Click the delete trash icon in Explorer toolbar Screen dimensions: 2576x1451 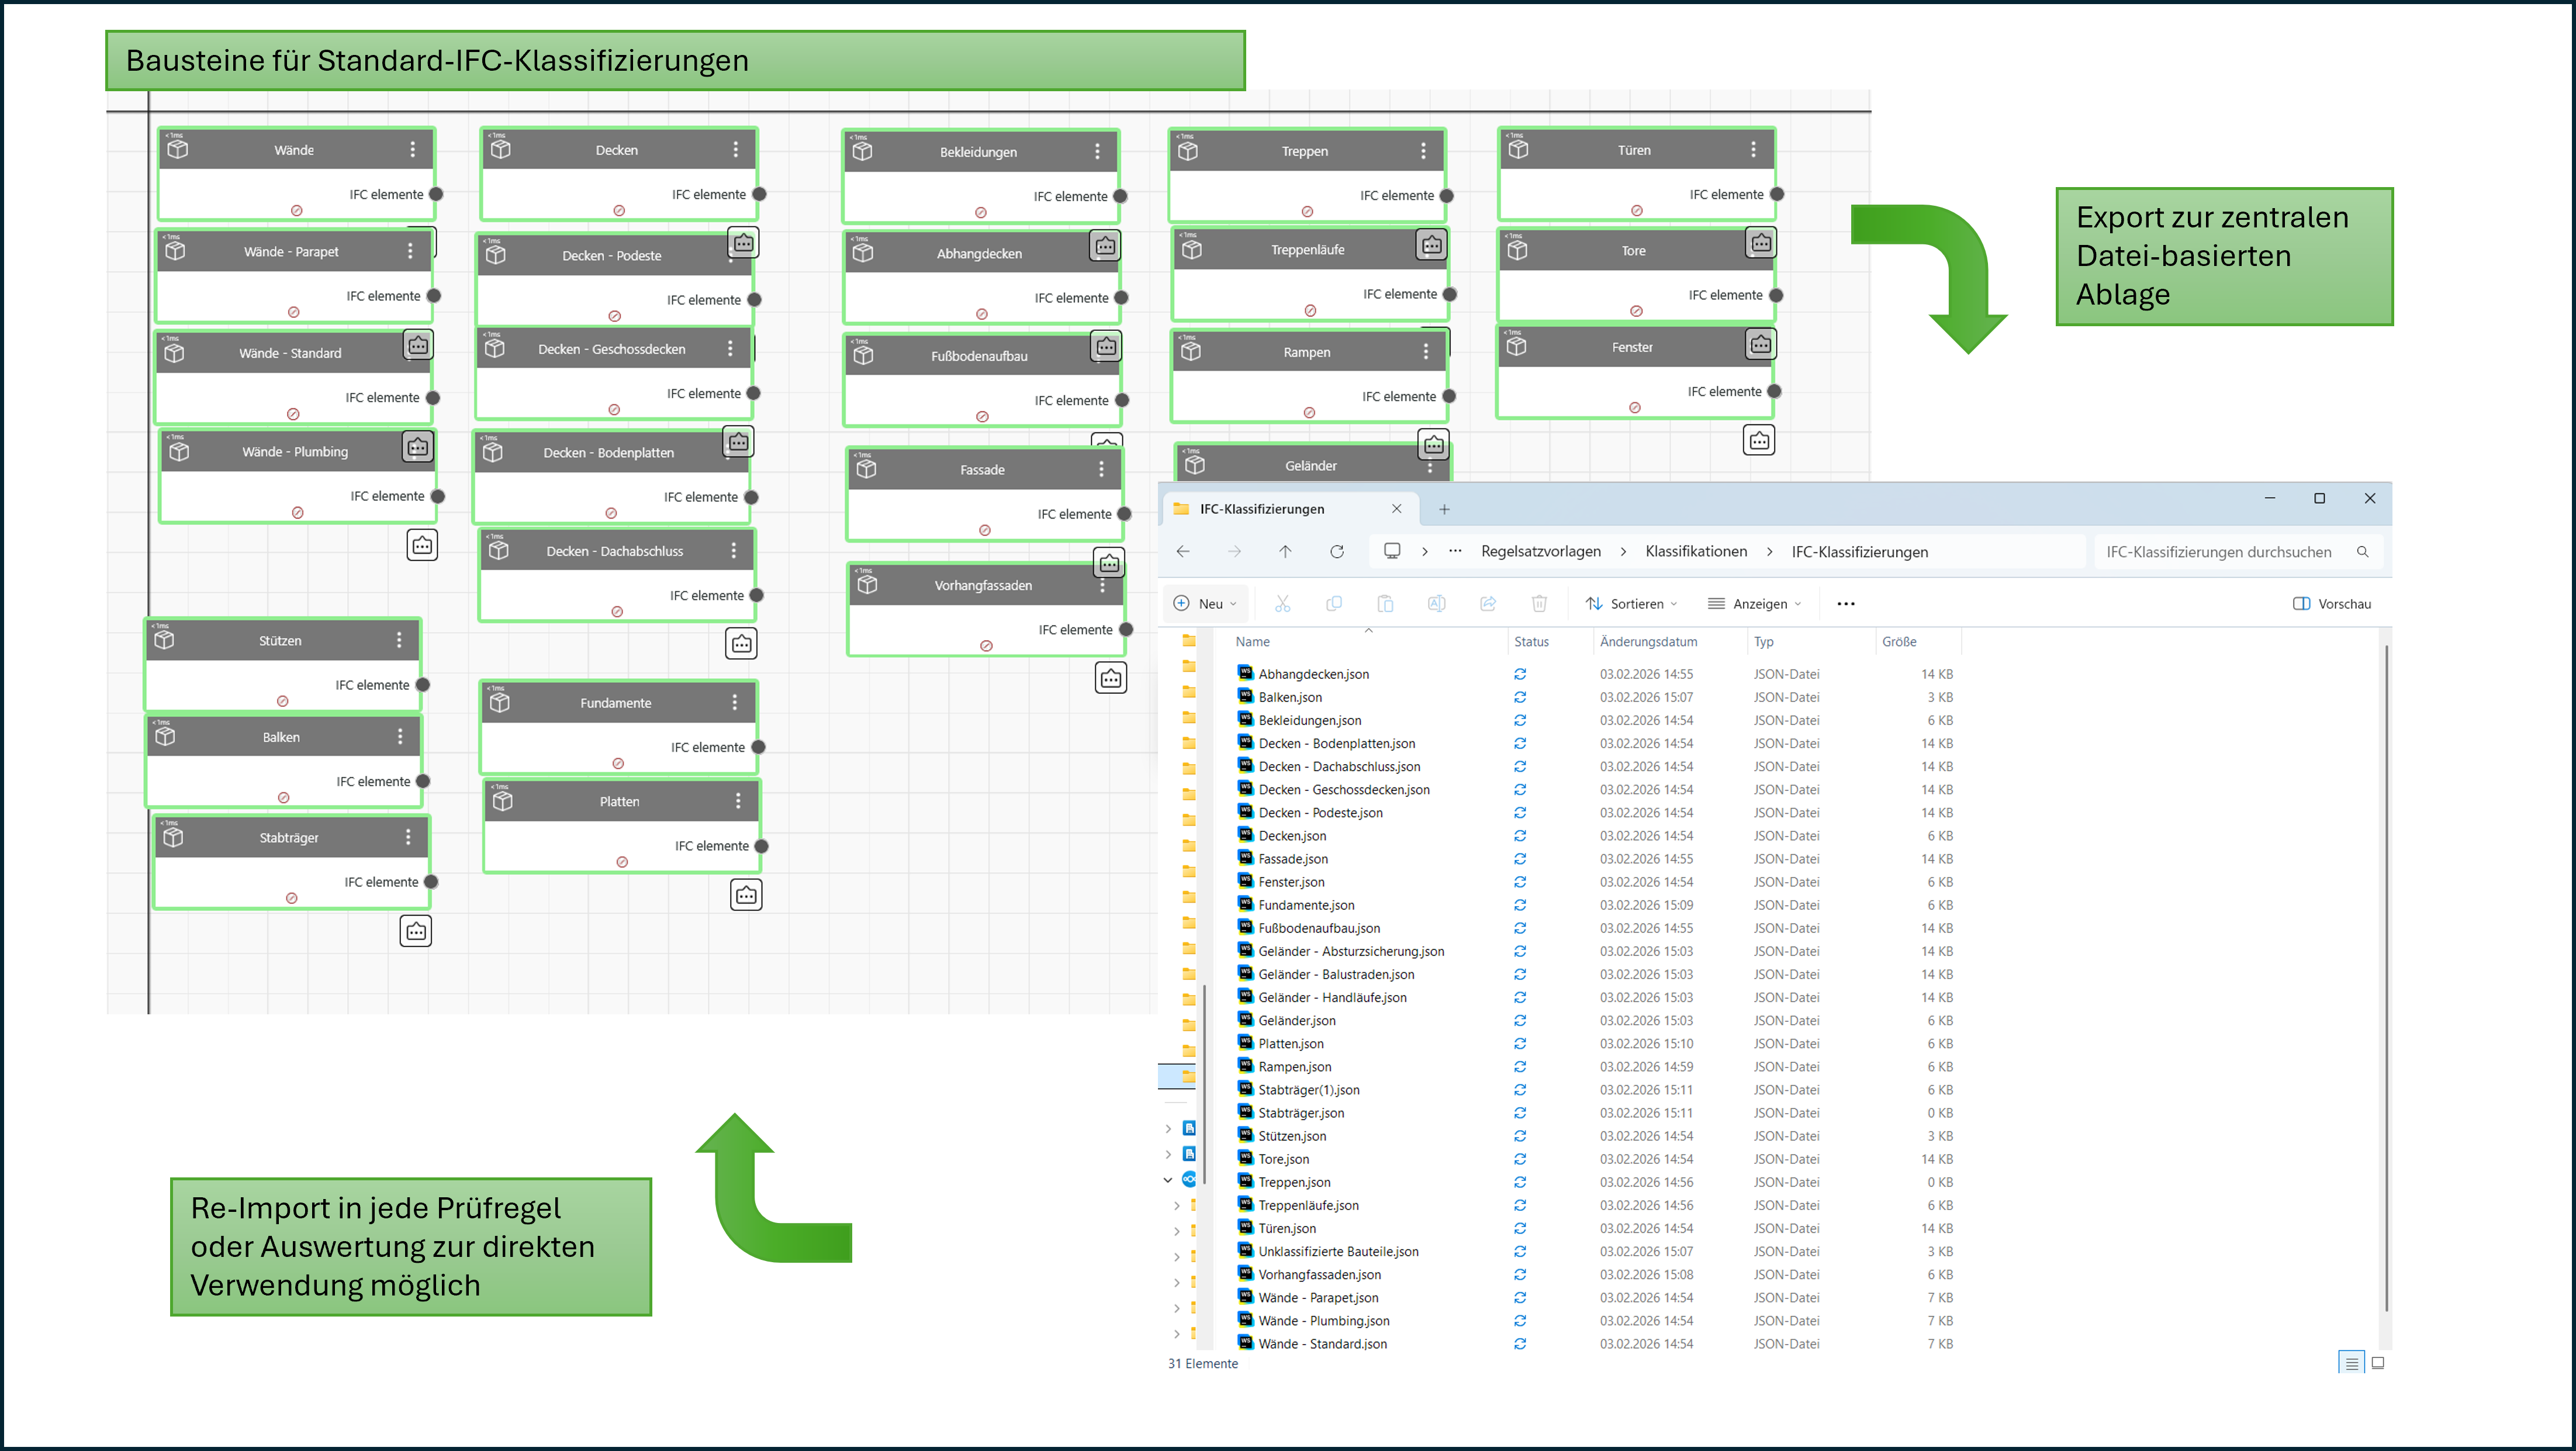1539,603
